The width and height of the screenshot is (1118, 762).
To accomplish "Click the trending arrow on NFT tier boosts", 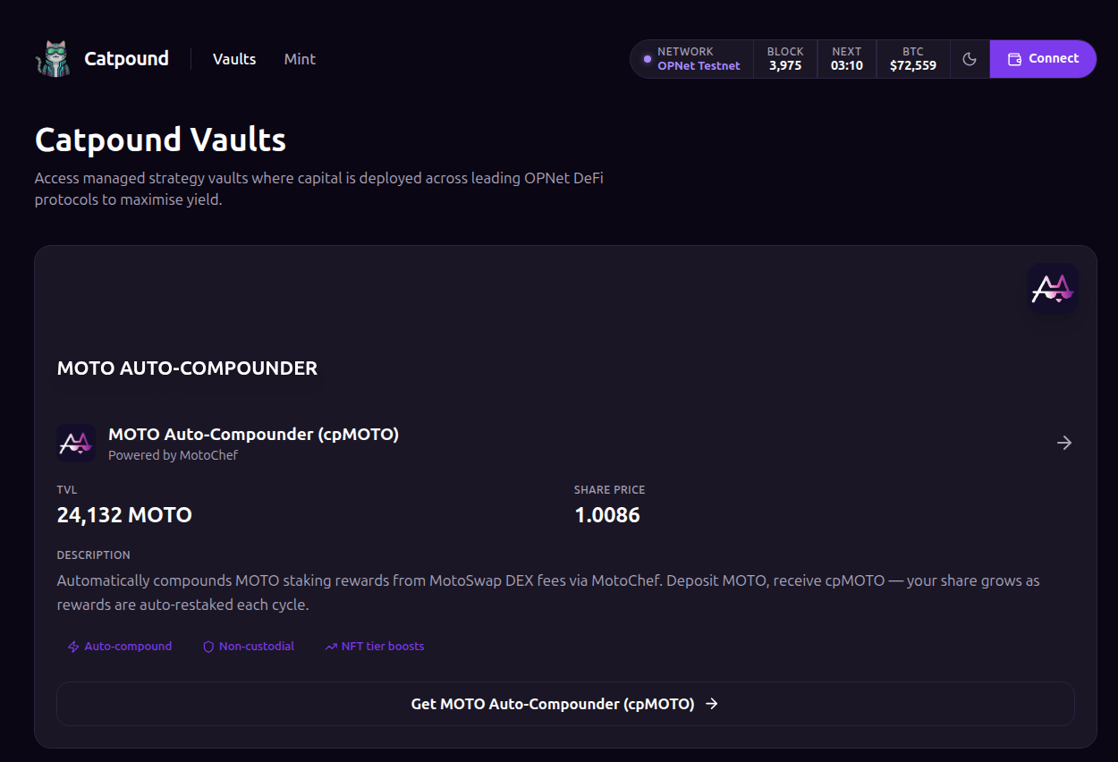I will coord(330,646).
